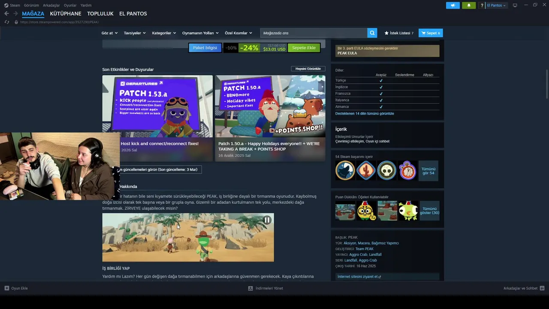This screenshot has height=309, width=549.
Task: Show all 14 supported languages
Action: [365, 114]
